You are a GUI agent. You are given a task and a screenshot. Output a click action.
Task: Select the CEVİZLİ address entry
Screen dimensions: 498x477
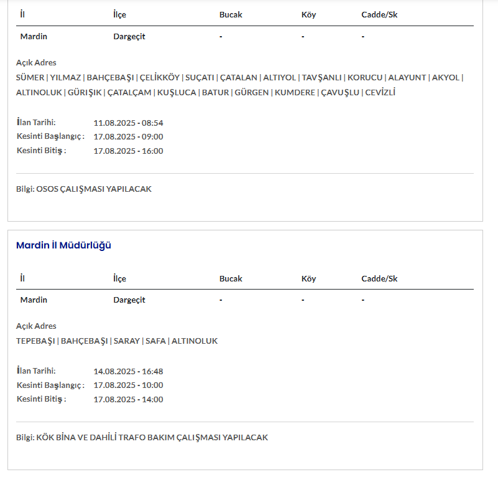[x=380, y=93]
